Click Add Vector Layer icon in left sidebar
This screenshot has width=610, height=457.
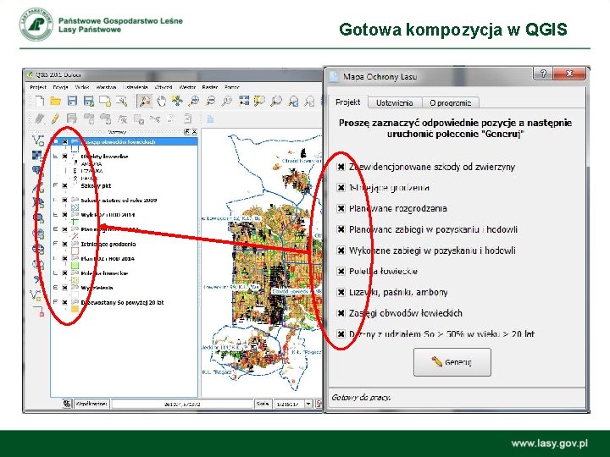(x=38, y=140)
